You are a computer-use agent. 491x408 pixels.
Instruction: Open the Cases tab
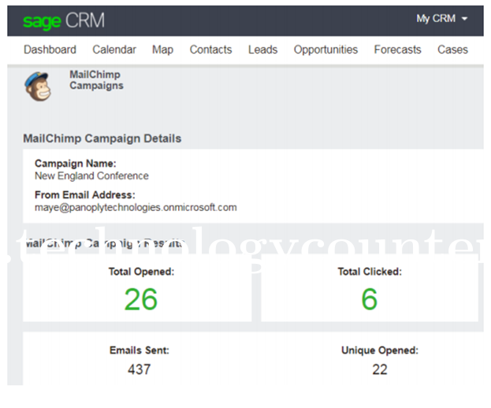[x=452, y=50]
